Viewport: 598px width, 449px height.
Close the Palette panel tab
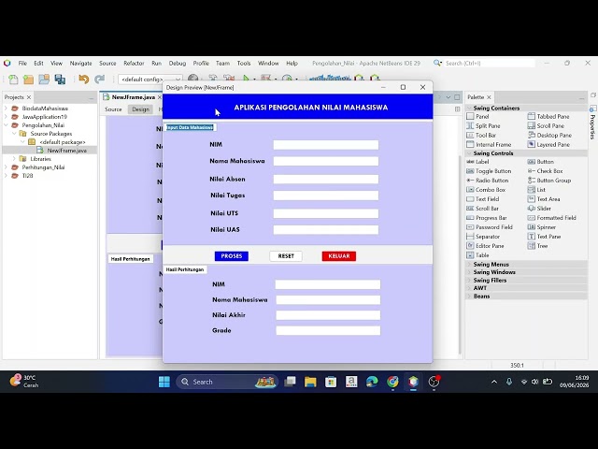coord(489,97)
